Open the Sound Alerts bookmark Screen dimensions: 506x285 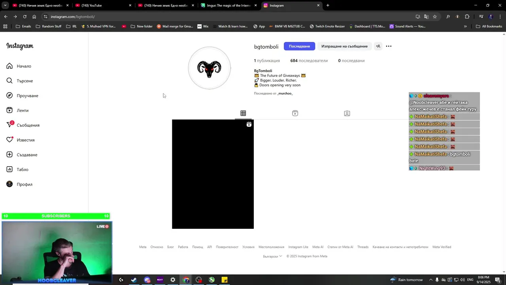[x=408, y=27]
